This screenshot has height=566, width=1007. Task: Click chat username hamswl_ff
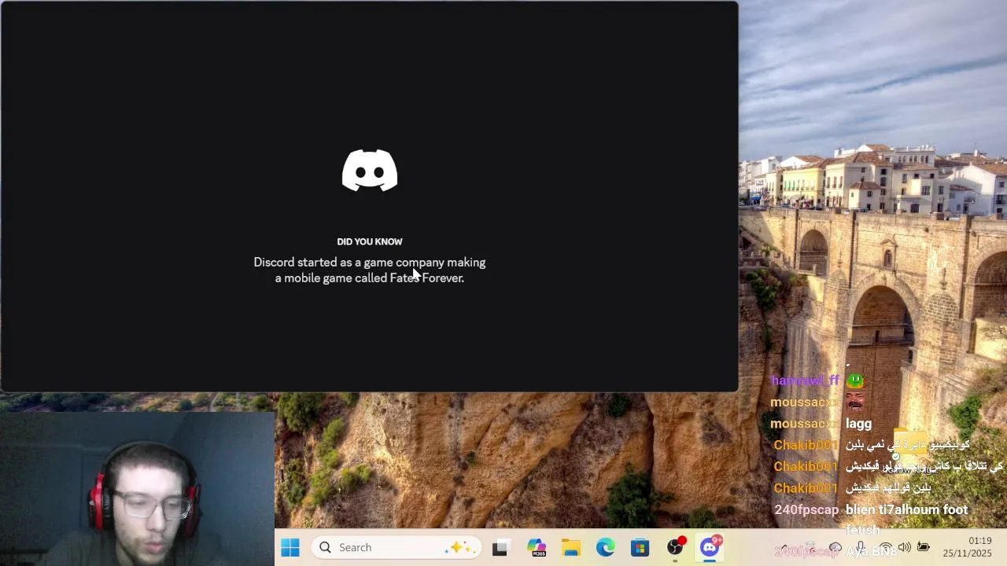tap(806, 380)
